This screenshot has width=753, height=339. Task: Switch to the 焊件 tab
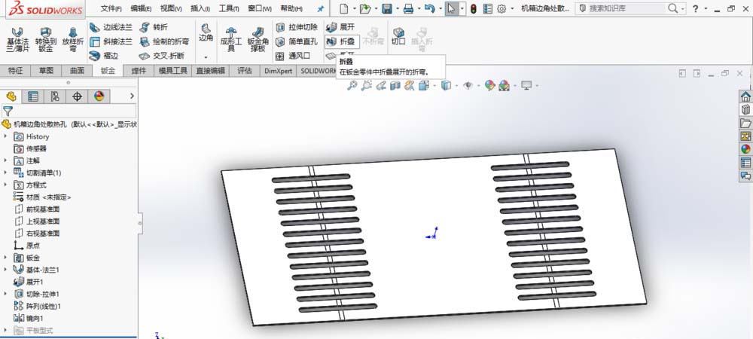[x=139, y=71]
